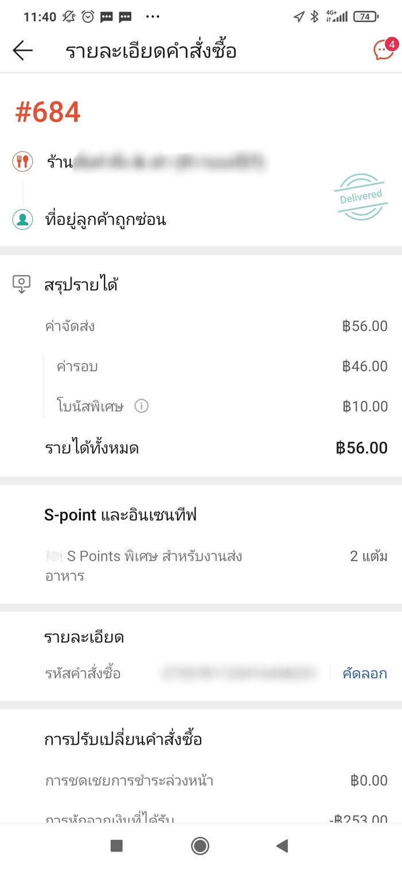Tap the back arrow to exit order details
The image size is (402, 871).
(x=22, y=51)
